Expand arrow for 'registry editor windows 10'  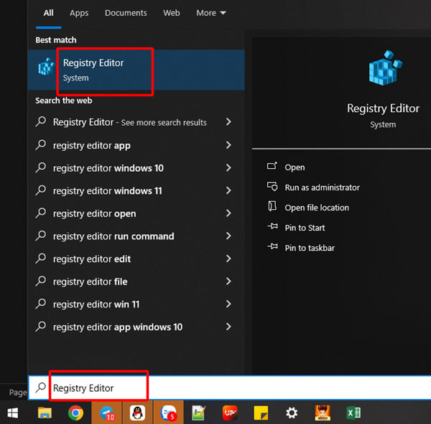click(228, 168)
